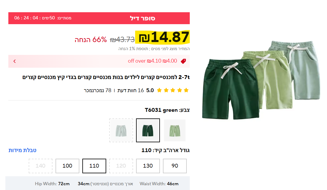Click the 66% discount label
327x190 pixels.
pyautogui.click(x=91, y=39)
